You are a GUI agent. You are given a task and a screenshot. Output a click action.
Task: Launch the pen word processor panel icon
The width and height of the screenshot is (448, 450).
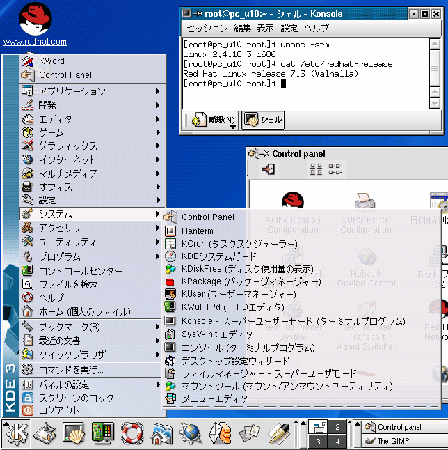[278, 433]
